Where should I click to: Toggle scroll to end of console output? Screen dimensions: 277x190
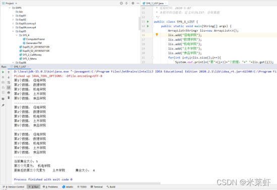[x=9, y=87]
